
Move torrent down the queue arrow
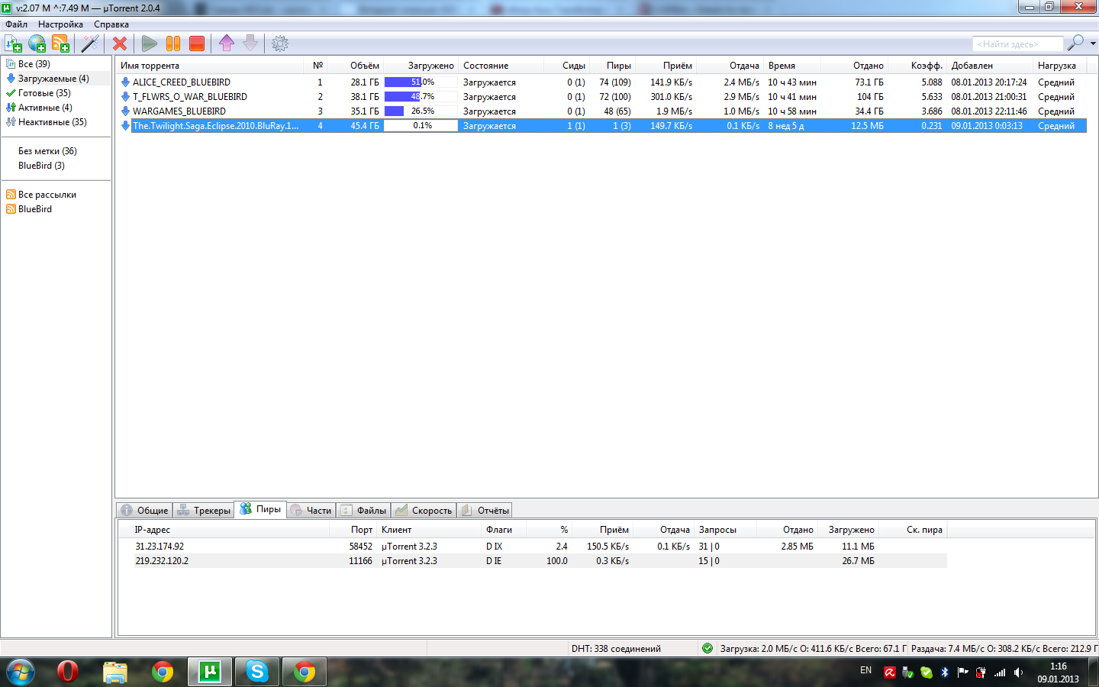pos(250,44)
